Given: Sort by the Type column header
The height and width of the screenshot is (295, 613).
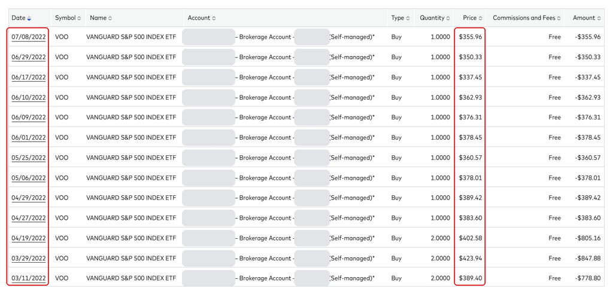Looking at the screenshot, I should point(400,18).
